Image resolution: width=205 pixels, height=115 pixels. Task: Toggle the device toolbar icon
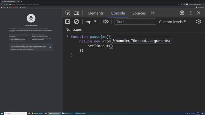(x=77, y=13)
